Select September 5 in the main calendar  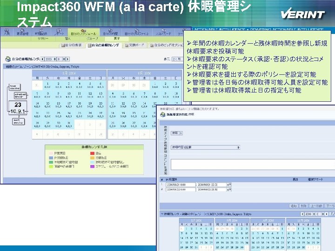[x=123, y=95]
